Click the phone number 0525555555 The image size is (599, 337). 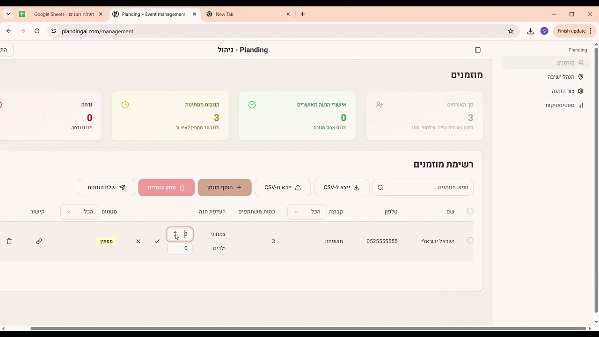382,242
